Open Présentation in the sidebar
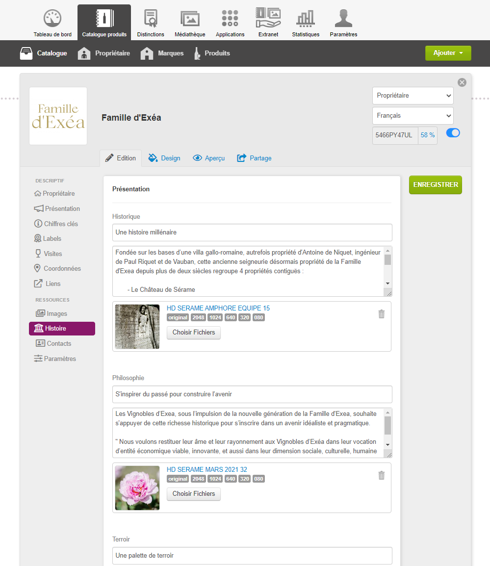Screen dimensions: 490x566 point(57,208)
